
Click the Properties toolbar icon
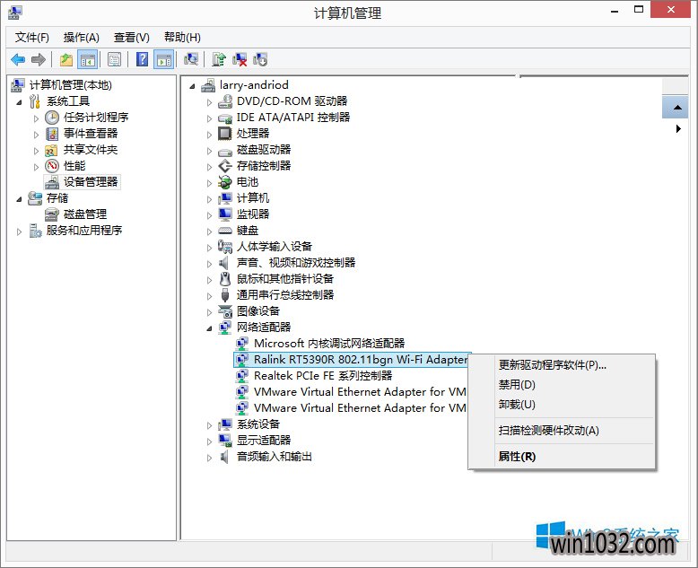114,59
